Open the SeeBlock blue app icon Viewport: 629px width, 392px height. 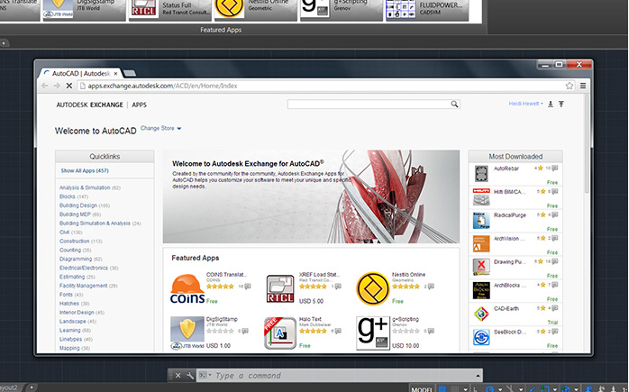pyautogui.click(x=481, y=337)
